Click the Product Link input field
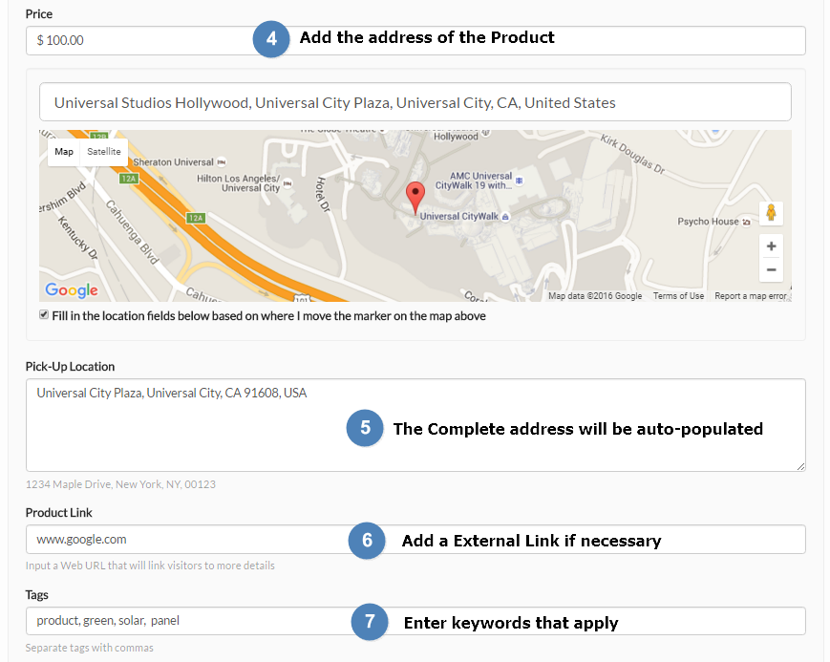This screenshot has height=662, width=830. 415,539
